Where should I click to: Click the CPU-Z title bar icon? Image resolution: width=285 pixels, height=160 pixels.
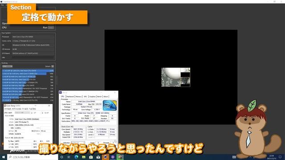point(61,92)
